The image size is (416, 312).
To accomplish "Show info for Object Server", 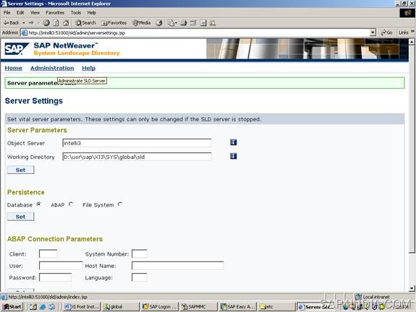I will (x=233, y=142).
